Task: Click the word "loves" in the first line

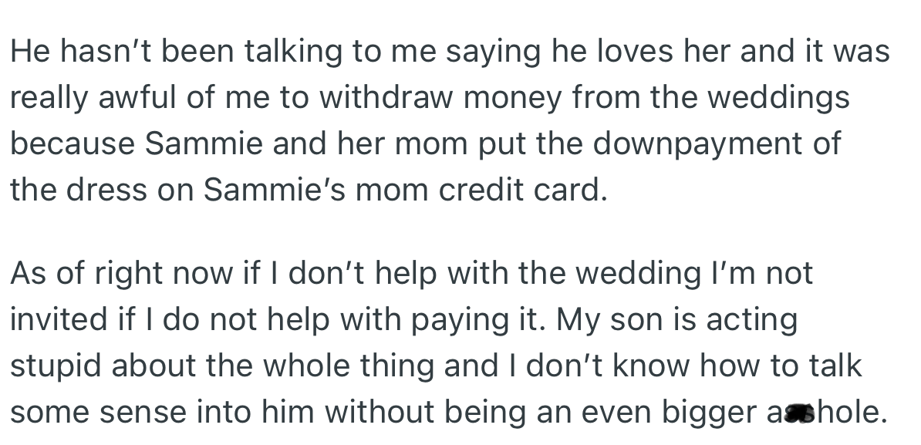Action: pos(634,51)
